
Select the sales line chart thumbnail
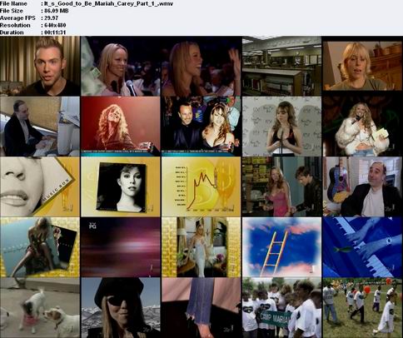(201, 186)
